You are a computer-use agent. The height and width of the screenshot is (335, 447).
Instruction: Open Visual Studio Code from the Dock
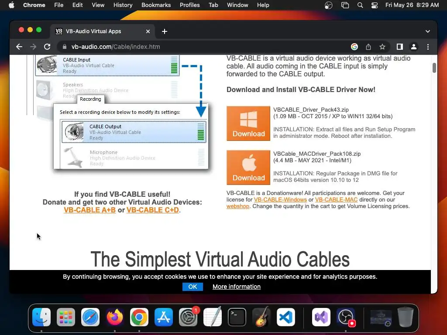tap(285, 317)
